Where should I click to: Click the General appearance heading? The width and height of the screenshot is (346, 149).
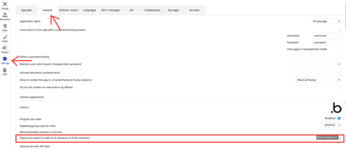[32, 97]
